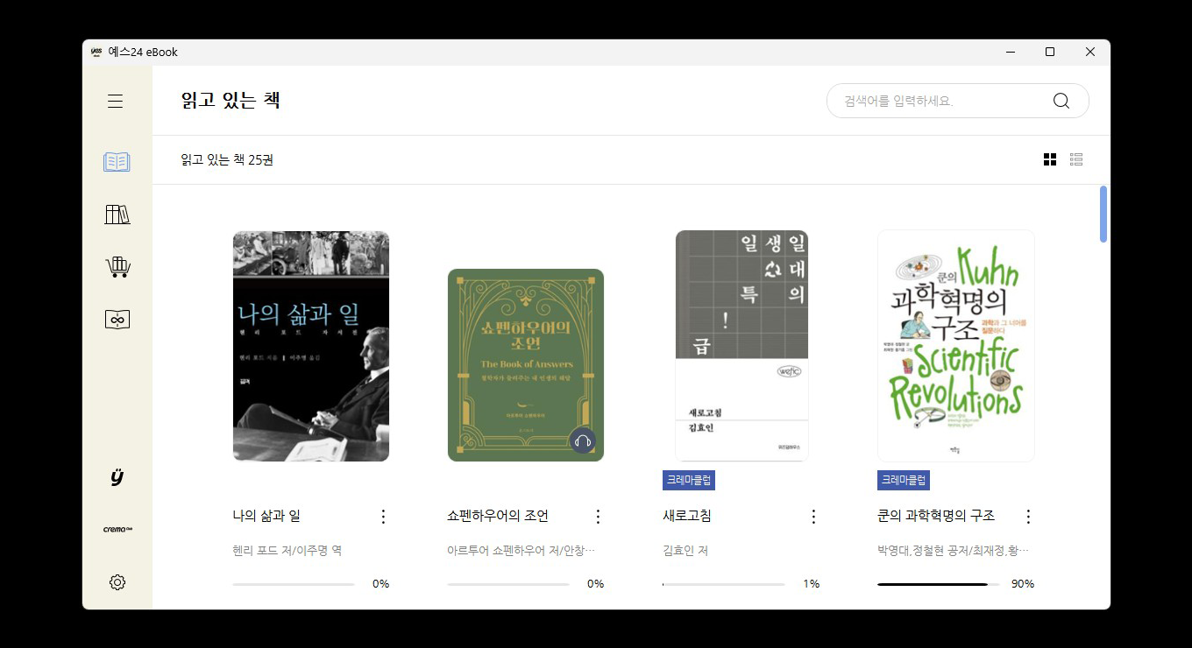Open options menu for 쿤의 과학혁명의 구조
Viewport: 1192px width, 648px height.
coord(1028,517)
